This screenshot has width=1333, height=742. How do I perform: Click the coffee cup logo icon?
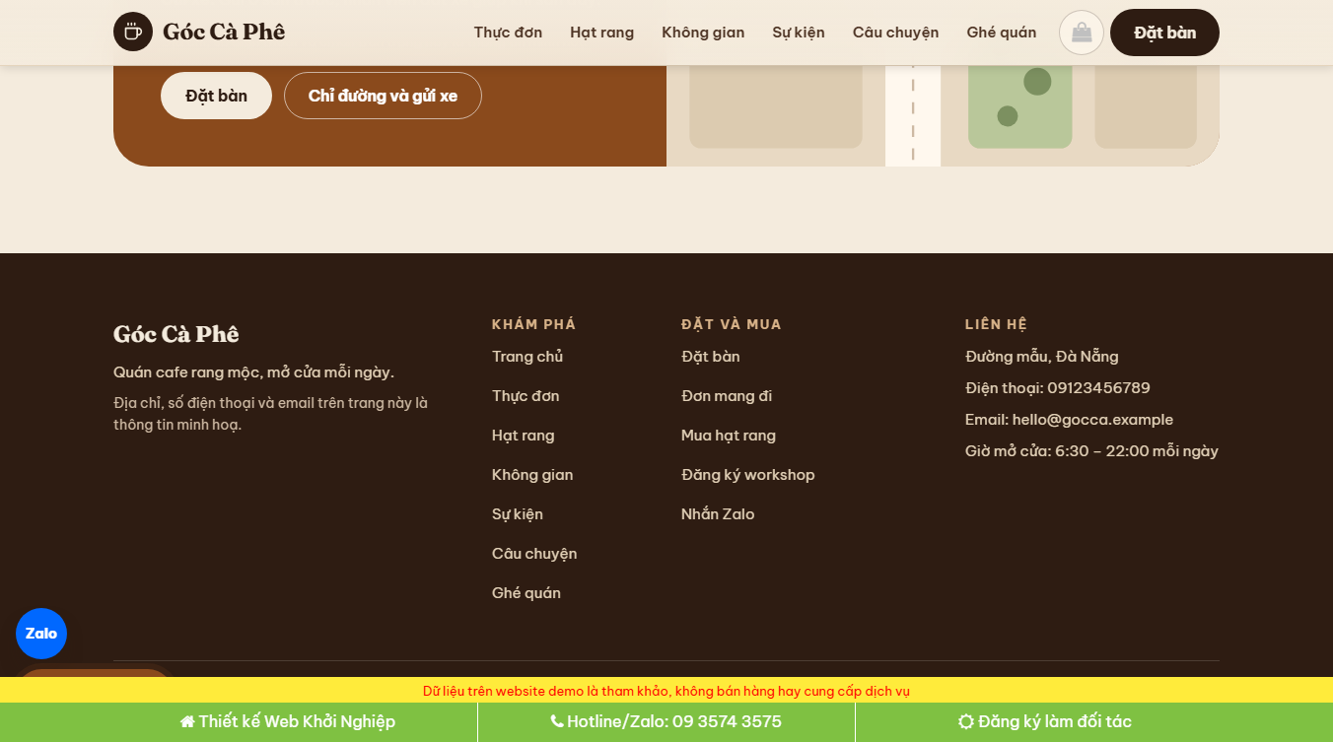pos(133,32)
